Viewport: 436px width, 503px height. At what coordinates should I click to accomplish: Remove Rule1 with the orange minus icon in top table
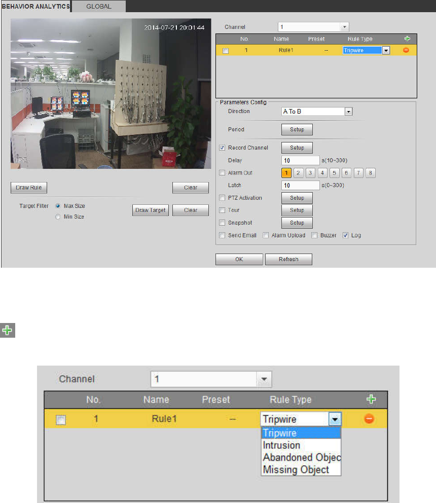point(406,50)
